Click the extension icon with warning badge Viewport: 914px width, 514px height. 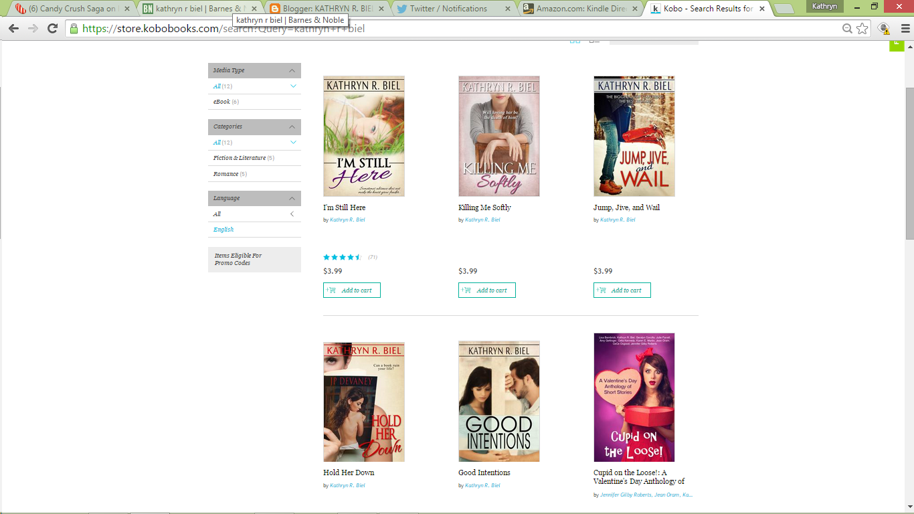pyautogui.click(x=884, y=29)
